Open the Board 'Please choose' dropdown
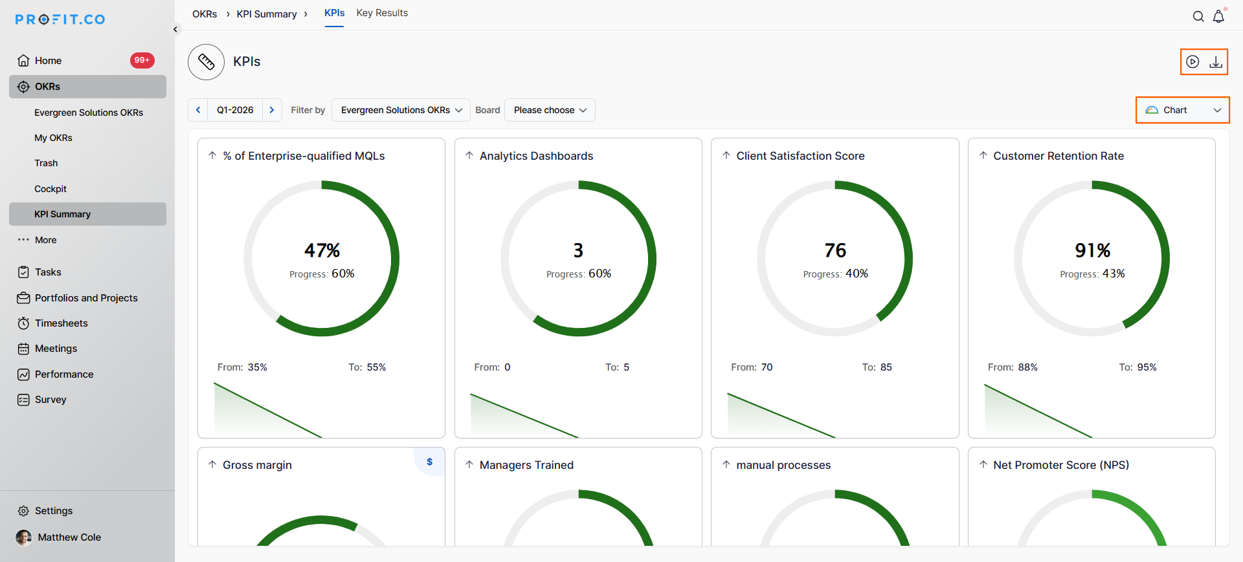The height and width of the screenshot is (562, 1243). [550, 110]
